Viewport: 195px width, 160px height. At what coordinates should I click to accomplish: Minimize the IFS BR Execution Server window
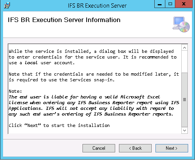pyautogui.click(x=160, y=4)
